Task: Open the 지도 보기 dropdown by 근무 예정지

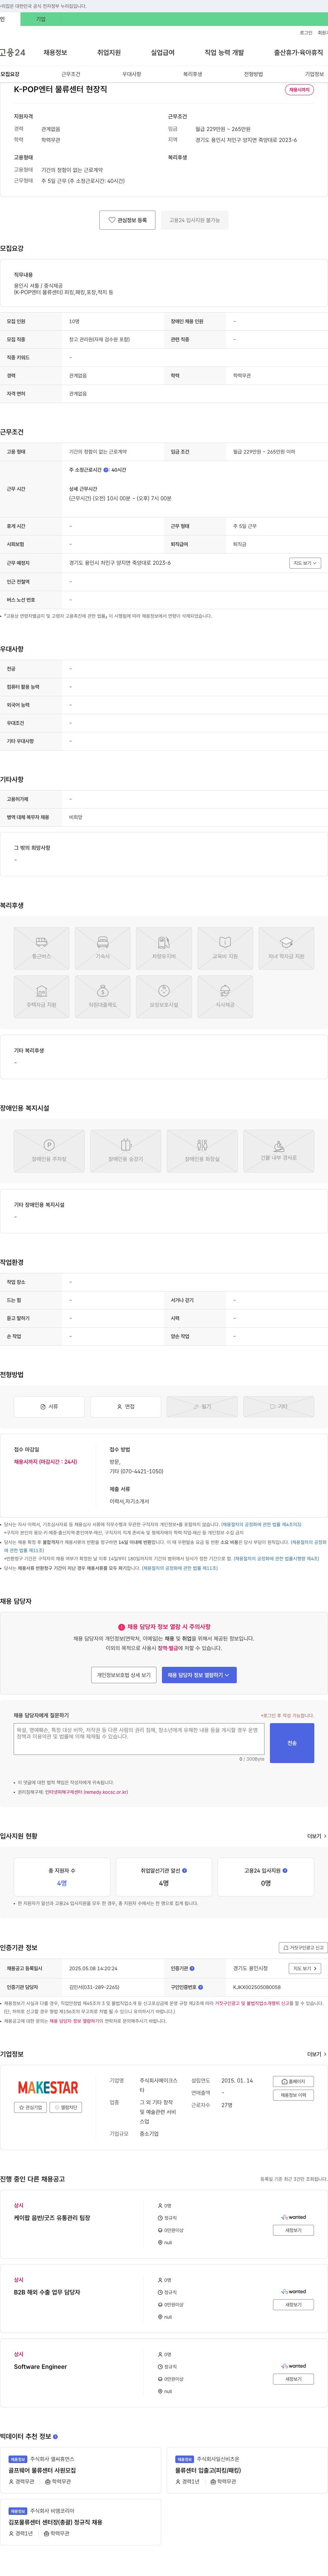Action: point(305,563)
